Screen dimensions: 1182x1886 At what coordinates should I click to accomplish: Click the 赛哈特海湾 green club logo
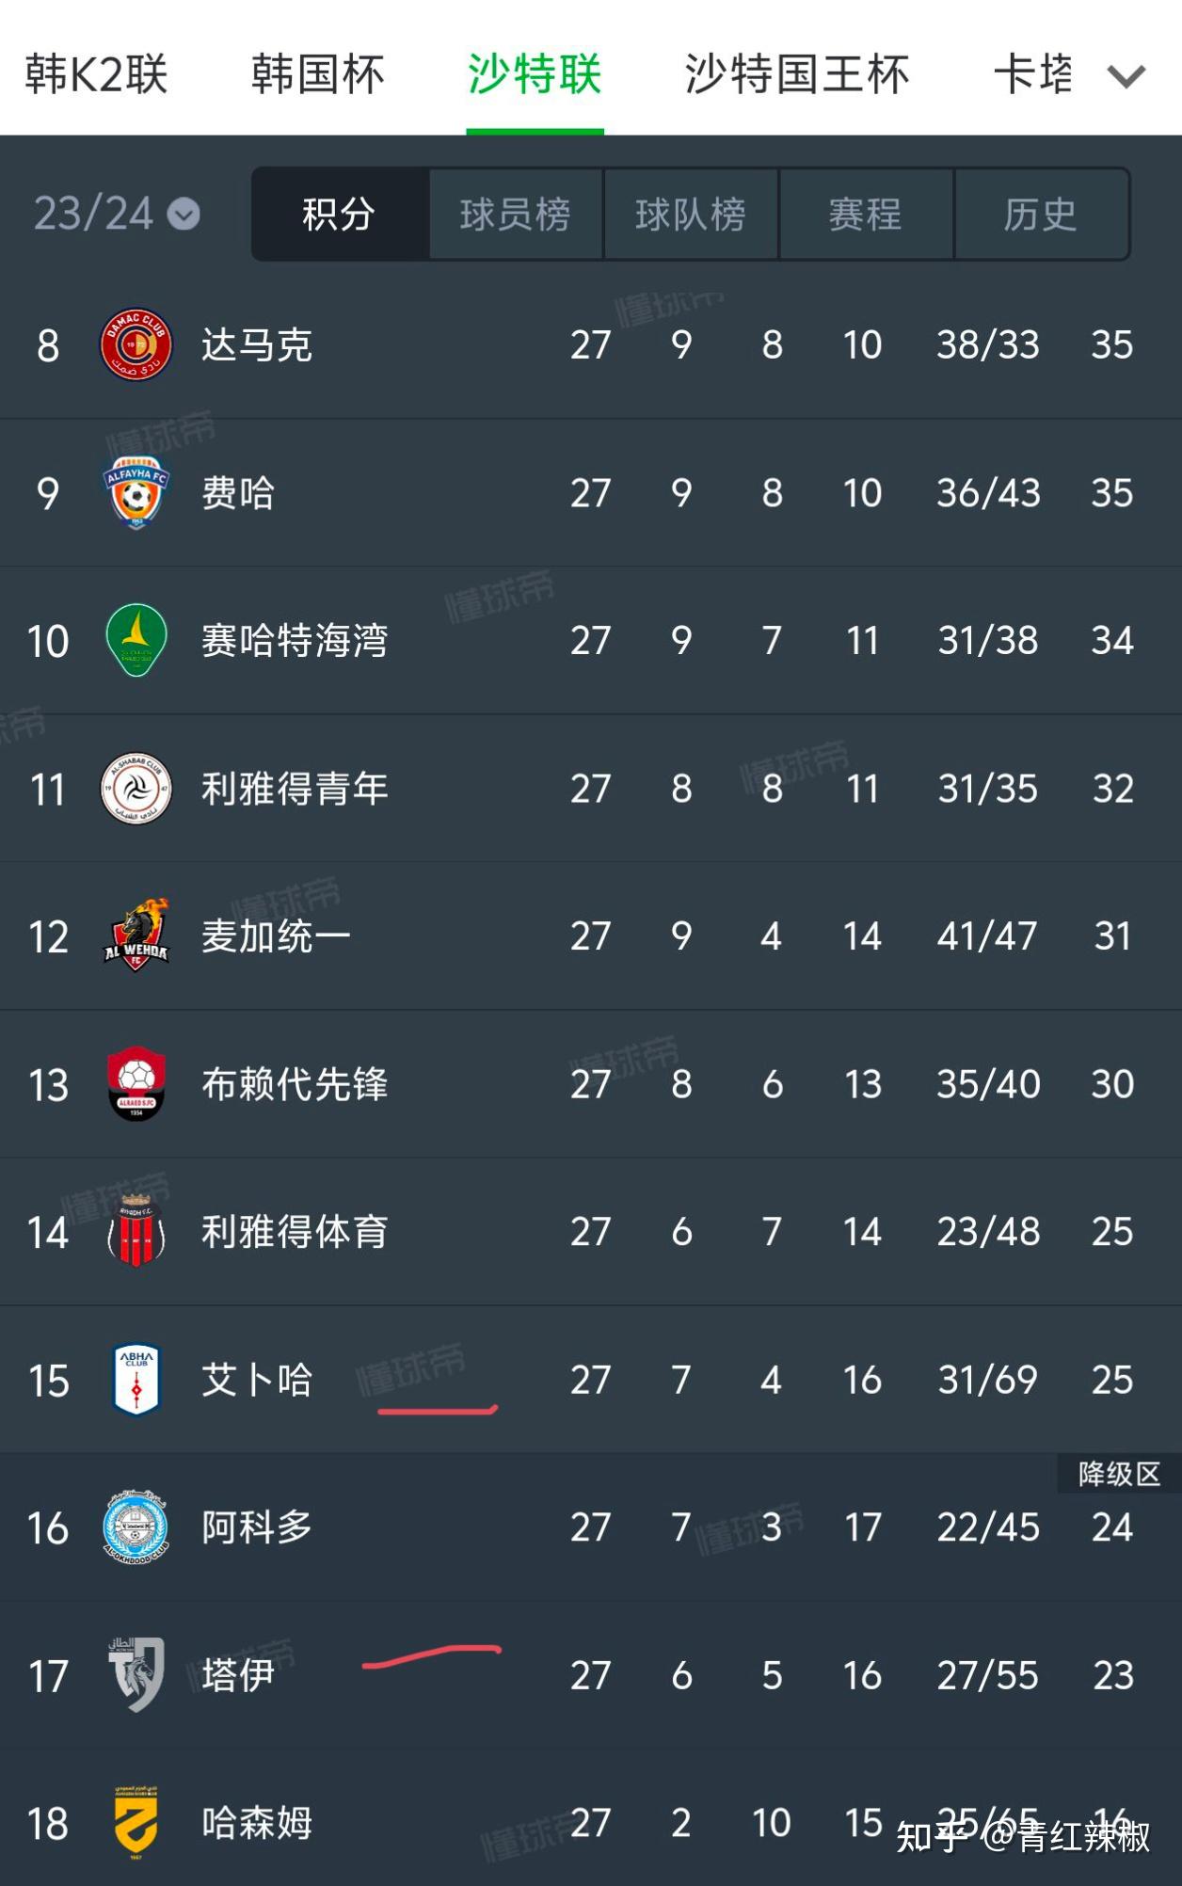(136, 641)
